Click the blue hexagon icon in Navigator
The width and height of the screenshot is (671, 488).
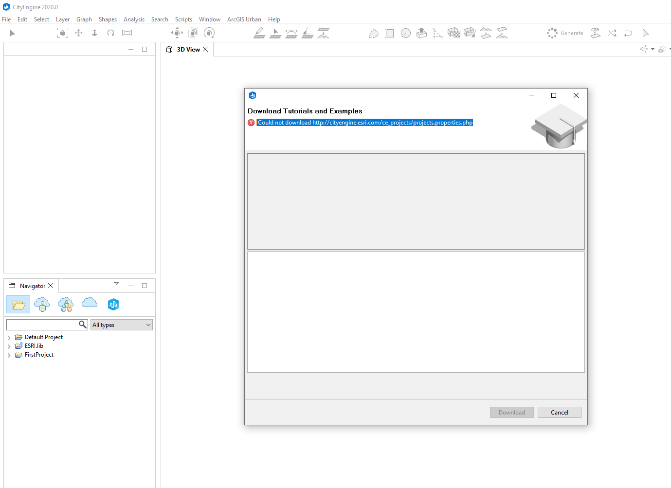point(113,305)
